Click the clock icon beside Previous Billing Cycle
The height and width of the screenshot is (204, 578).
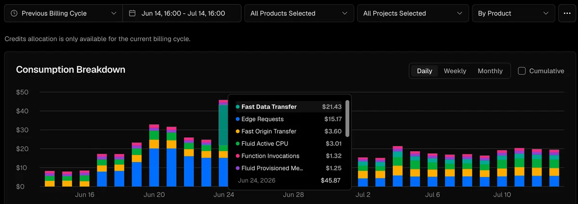[x=14, y=13]
